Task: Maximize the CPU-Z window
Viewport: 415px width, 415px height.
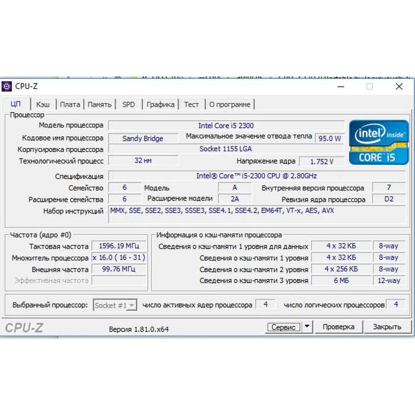Action: coord(370,87)
